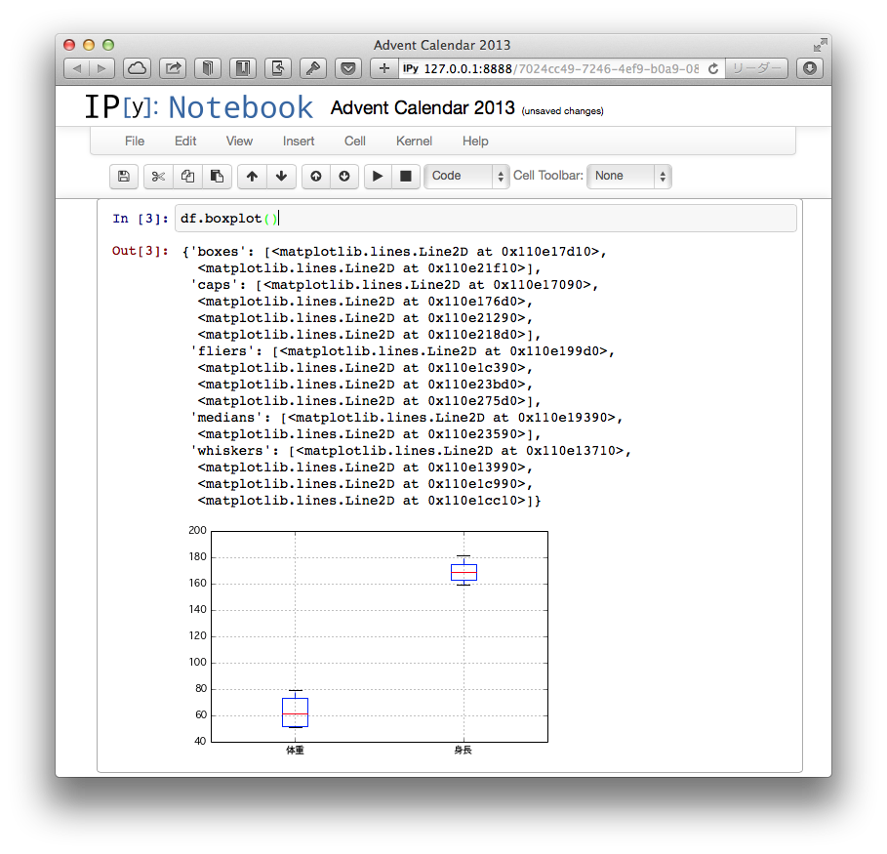Click the Share icon in the browser toolbar

173,68
